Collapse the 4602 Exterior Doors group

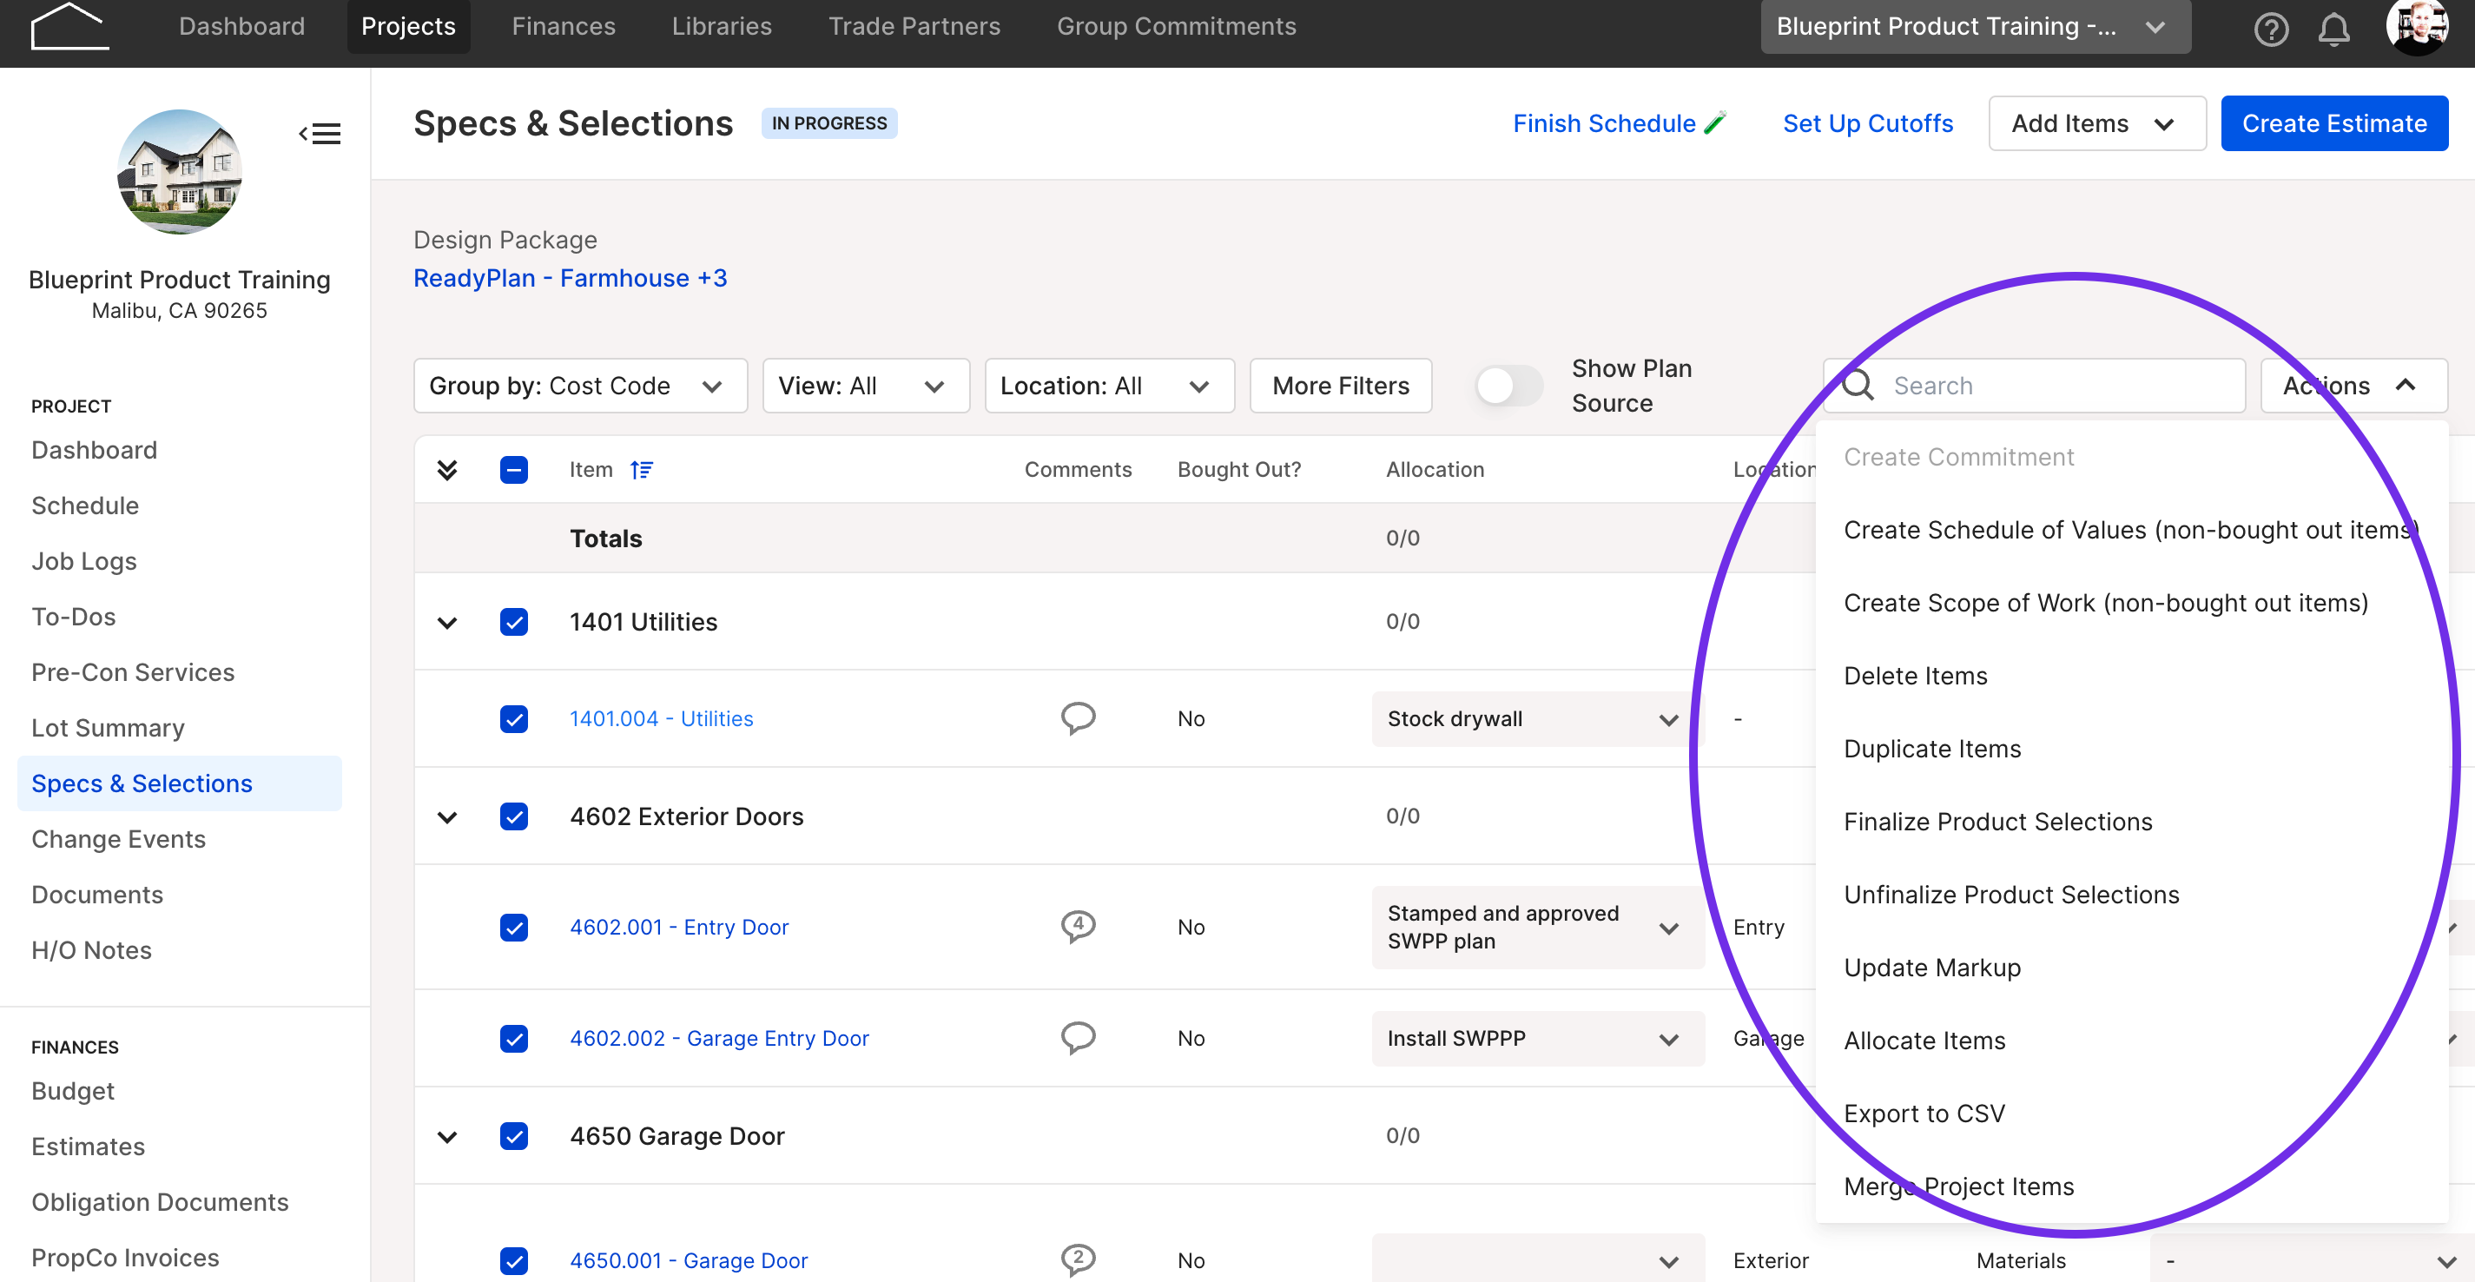coord(446,816)
